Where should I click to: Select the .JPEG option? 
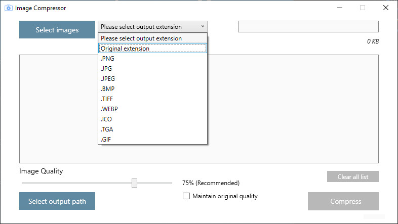coord(152,79)
